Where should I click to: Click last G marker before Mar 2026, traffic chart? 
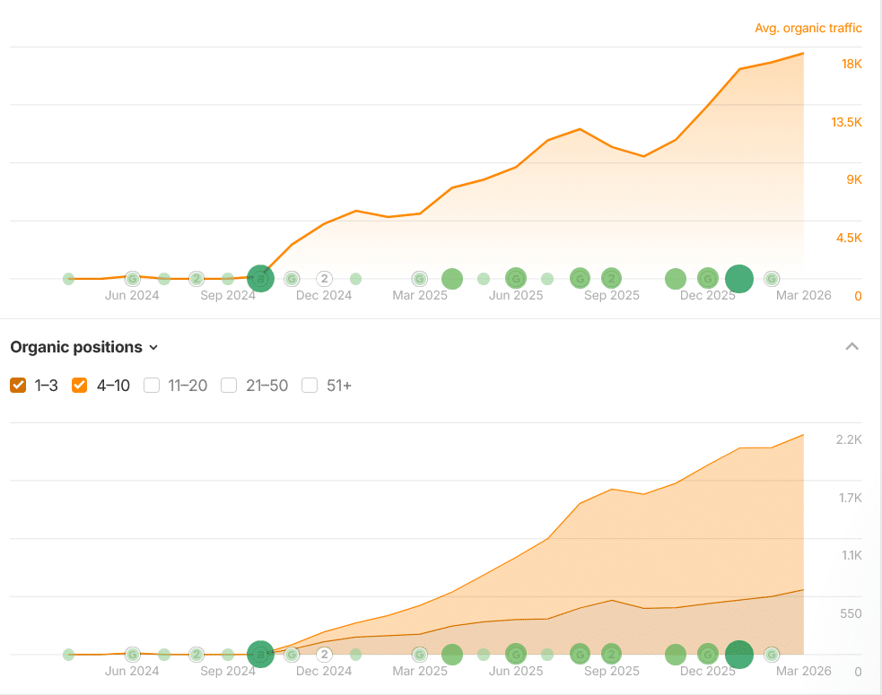point(771,279)
